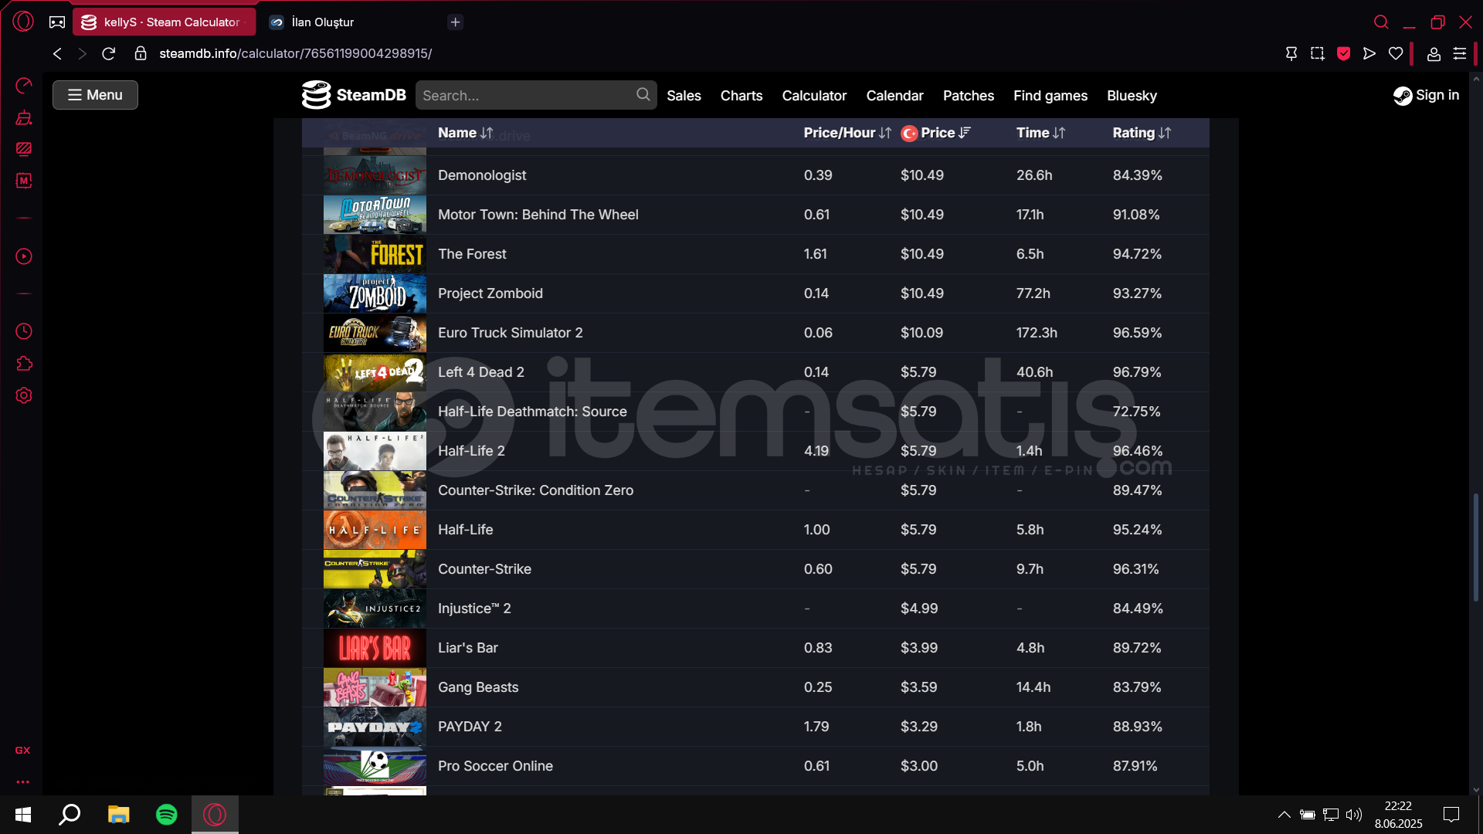Open the PAYDAY 2 thumbnail image
1483x834 pixels.
pos(375,727)
